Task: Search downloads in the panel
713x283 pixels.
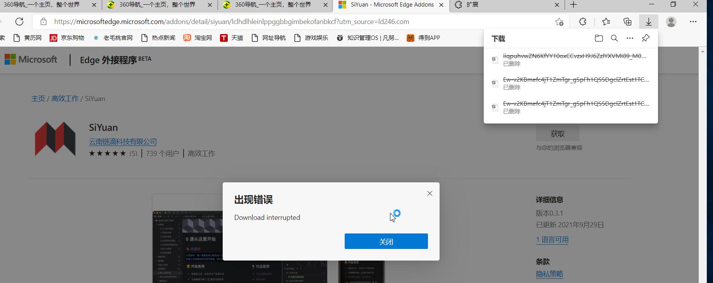Action: (614, 38)
